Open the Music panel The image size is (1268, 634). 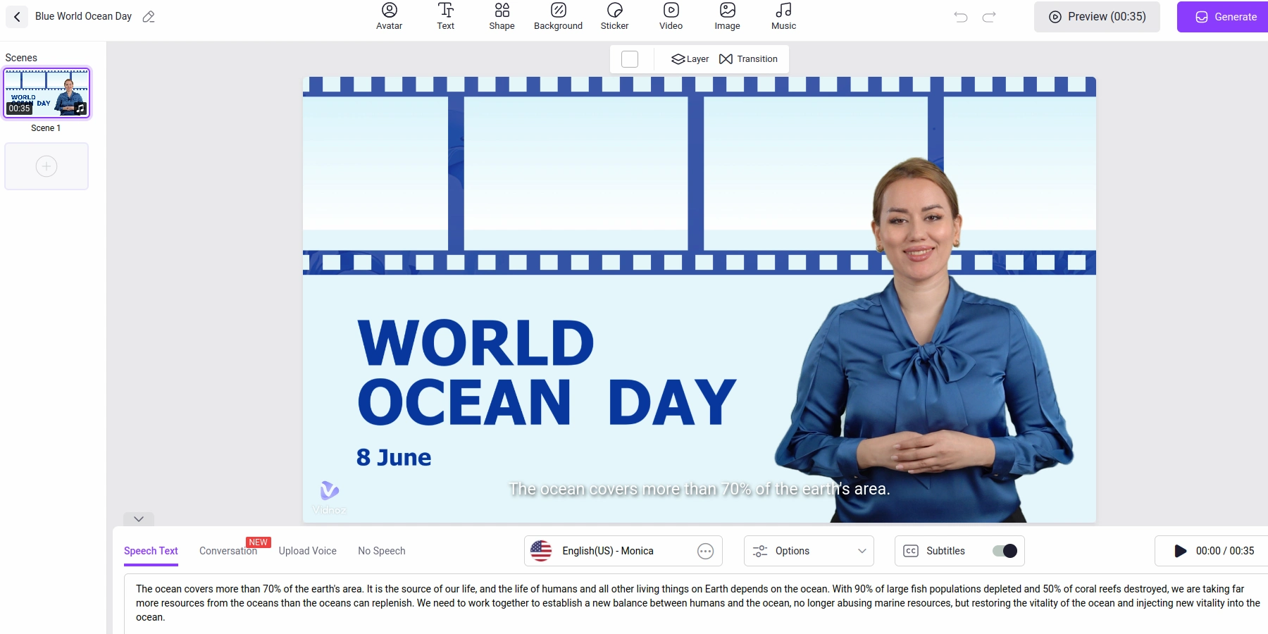783,16
